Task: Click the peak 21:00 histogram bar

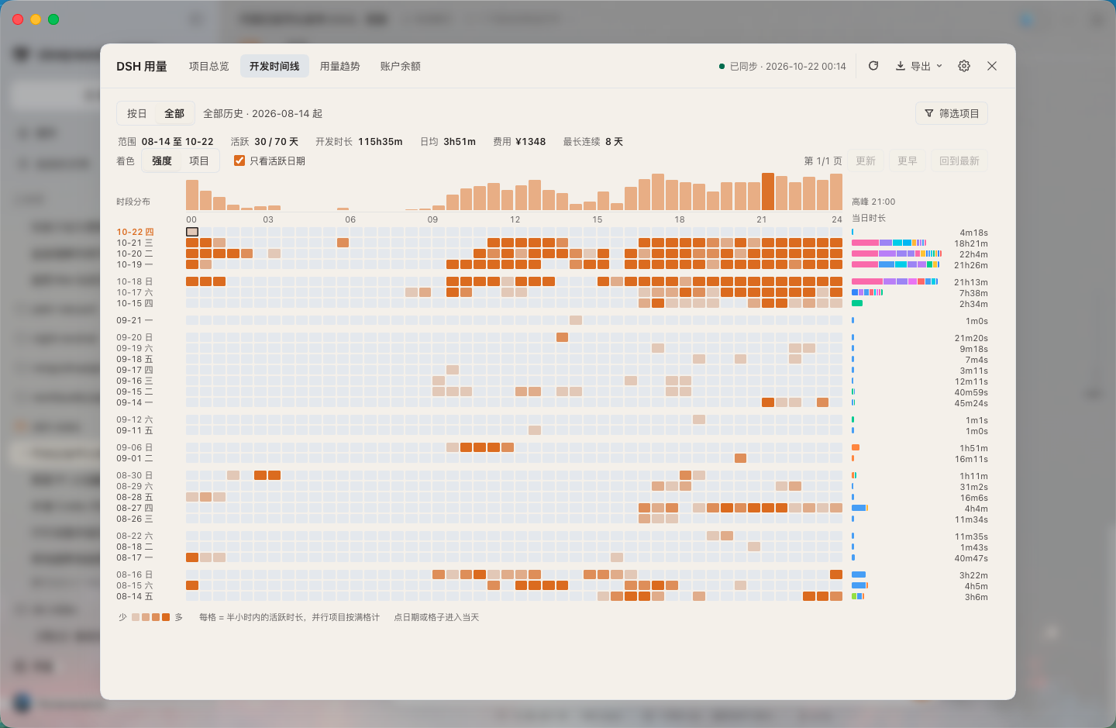Action: coord(768,191)
